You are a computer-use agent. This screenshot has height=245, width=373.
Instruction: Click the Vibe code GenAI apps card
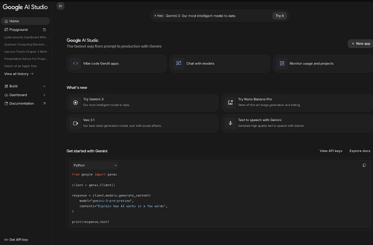coord(117,63)
